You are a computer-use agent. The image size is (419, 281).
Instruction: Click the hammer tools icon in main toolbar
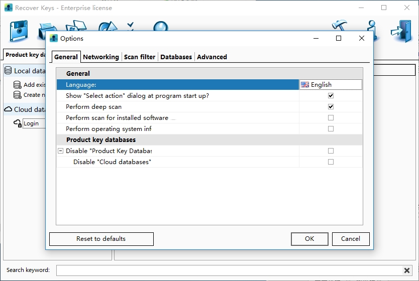point(339,26)
